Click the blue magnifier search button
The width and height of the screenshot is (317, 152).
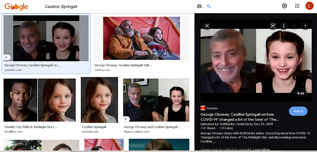[209, 6]
